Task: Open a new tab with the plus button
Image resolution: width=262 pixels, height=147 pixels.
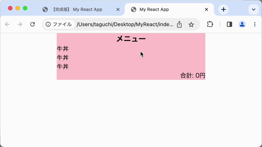Action: click(x=224, y=9)
